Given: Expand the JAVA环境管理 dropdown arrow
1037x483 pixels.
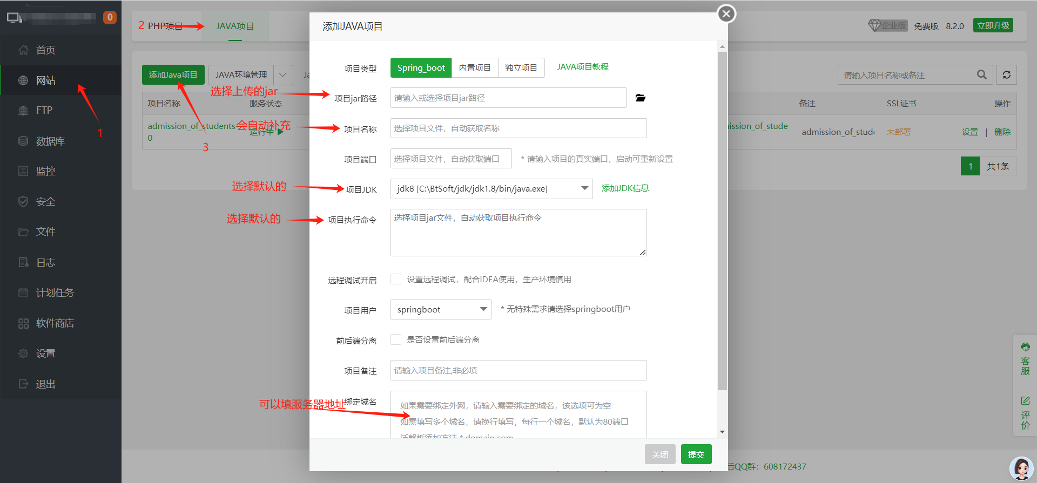Looking at the screenshot, I should point(283,75).
